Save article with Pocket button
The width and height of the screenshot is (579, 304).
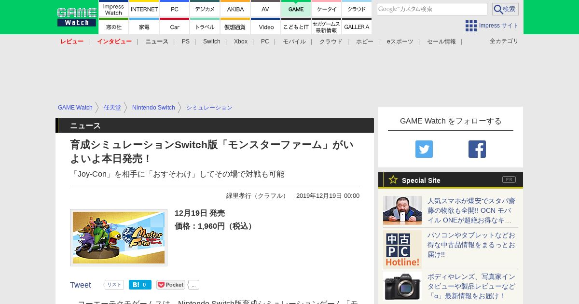tap(171, 285)
